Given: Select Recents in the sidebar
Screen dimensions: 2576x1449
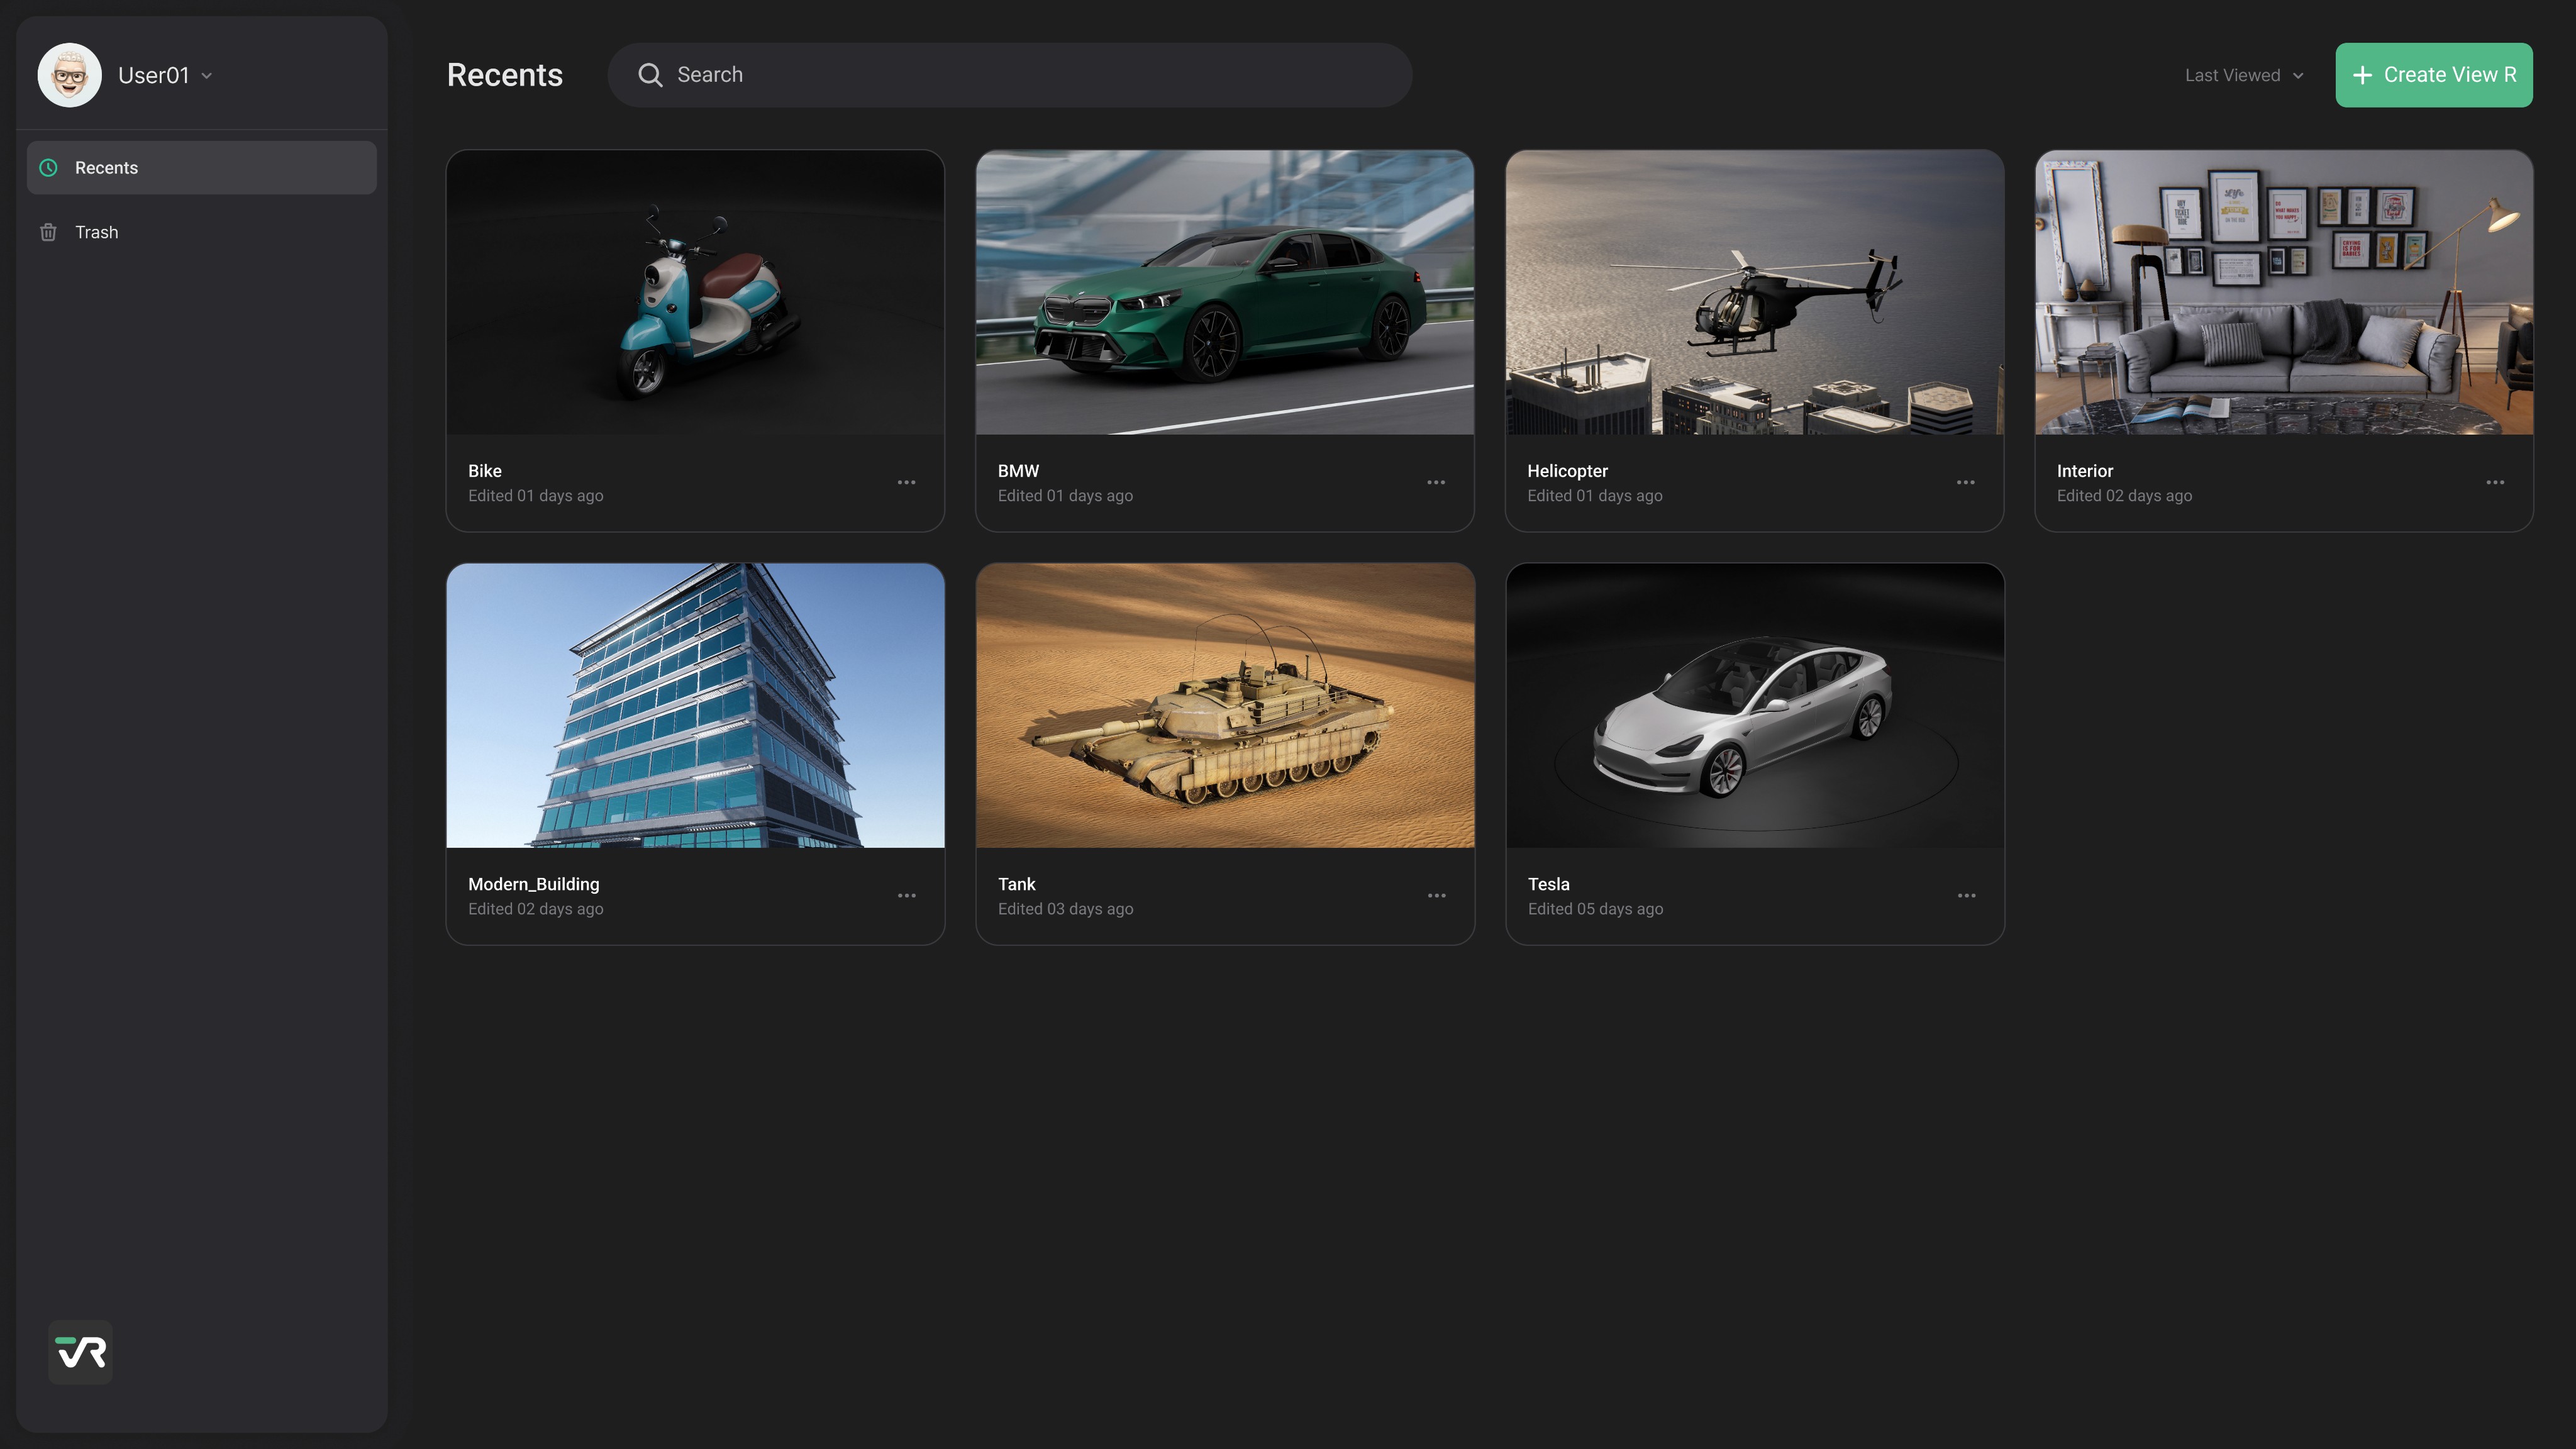Looking at the screenshot, I should click(x=201, y=168).
